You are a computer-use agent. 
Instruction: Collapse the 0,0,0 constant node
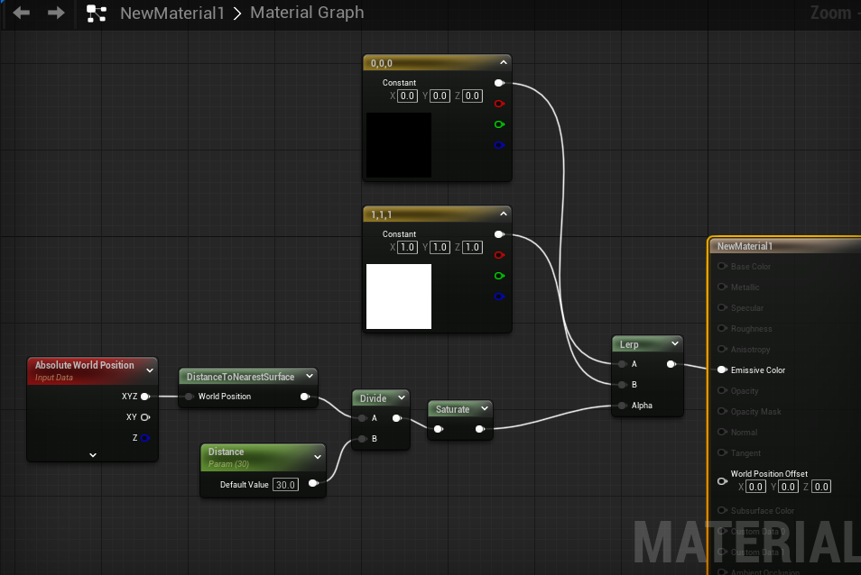pos(503,62)
